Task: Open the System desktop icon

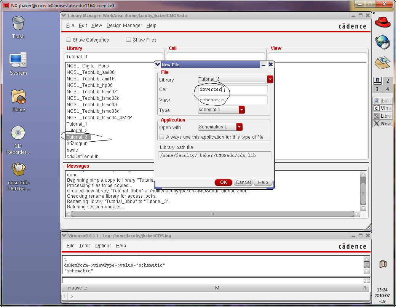Action: (18, 64)
